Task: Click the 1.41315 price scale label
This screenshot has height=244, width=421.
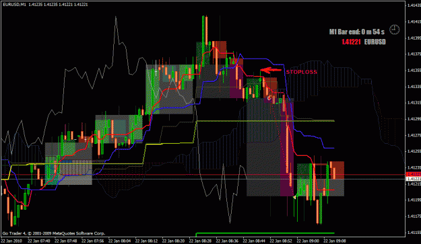Action: click(414, 103)
